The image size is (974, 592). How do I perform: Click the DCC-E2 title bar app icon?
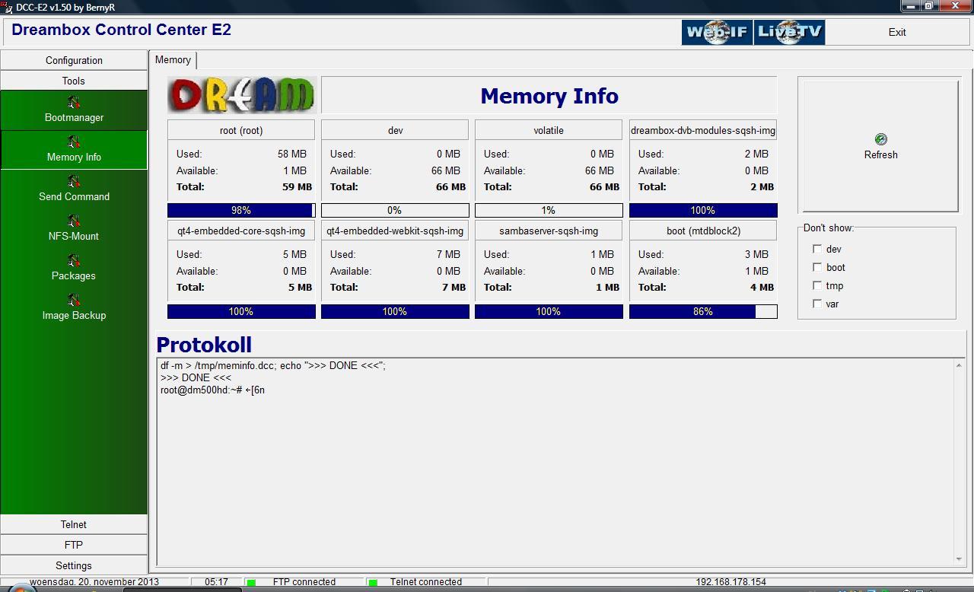[7, 7]
